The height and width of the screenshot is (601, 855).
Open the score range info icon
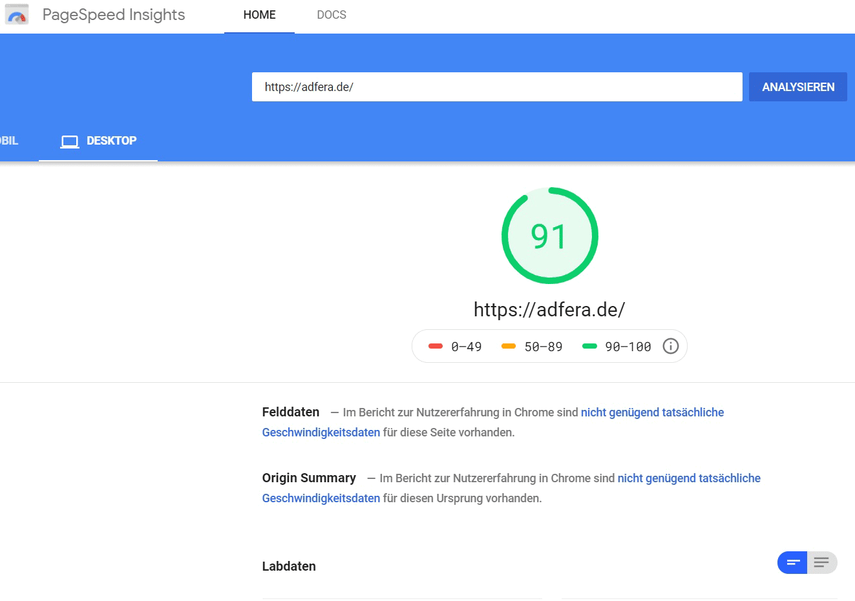click(x=671, y=346)
